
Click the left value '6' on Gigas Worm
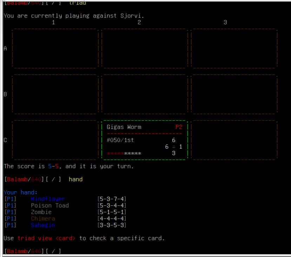(167, 147)
